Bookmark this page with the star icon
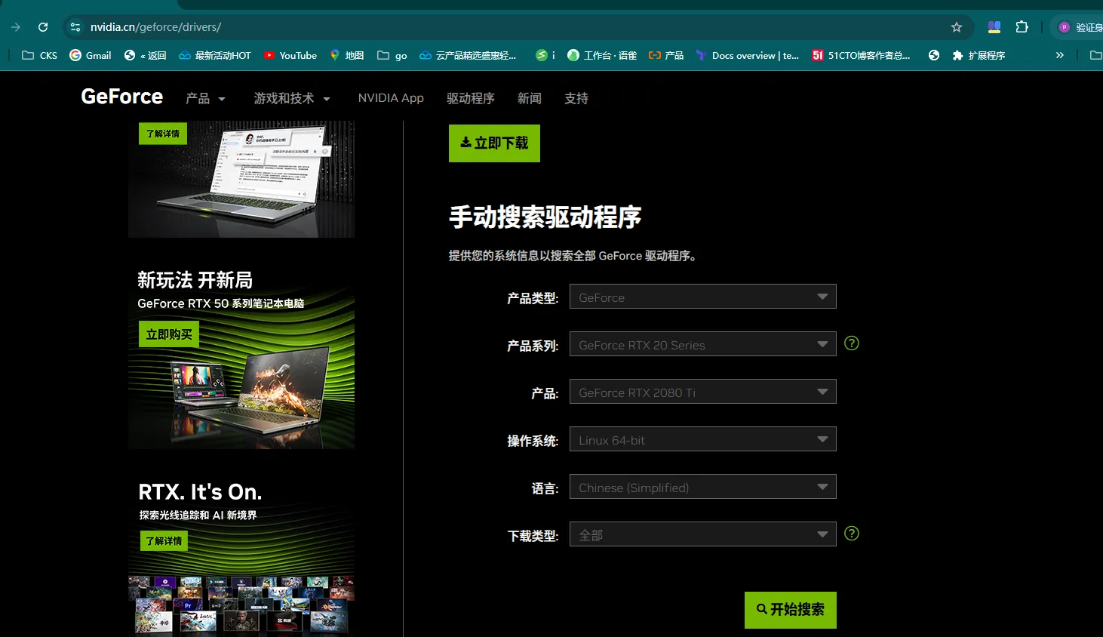Image resolution: width=1103 pixels, height=637 pixels. point(957,27)
